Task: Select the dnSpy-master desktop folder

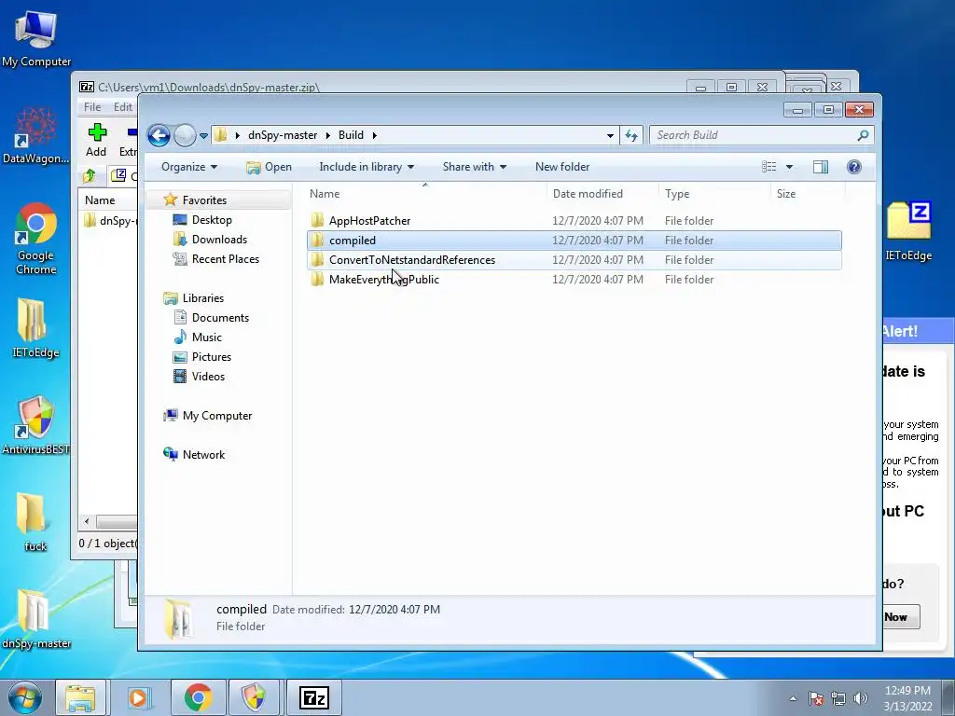Action: coord(36,619)
